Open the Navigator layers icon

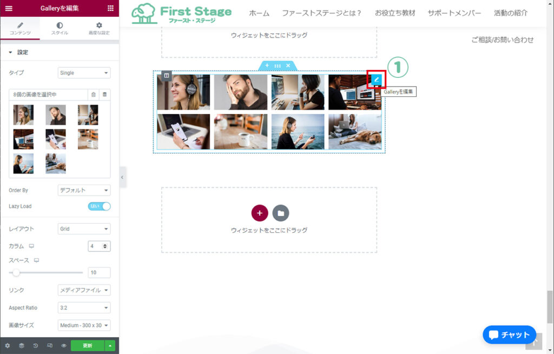[x=22, y=345]
